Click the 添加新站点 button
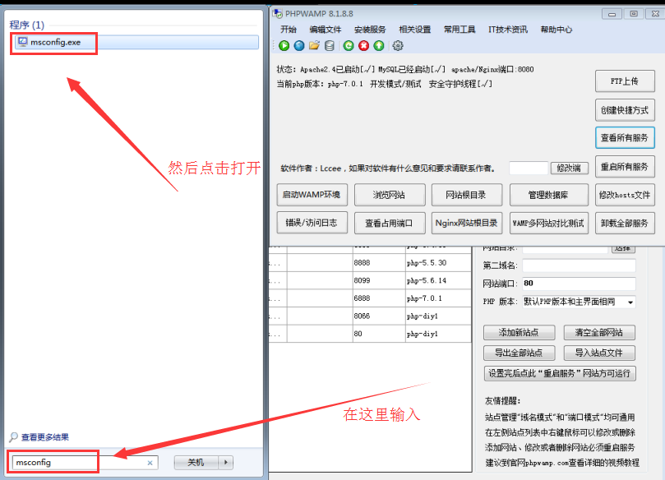 click(519, 332)
